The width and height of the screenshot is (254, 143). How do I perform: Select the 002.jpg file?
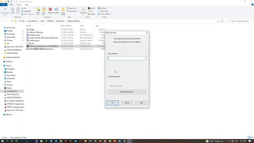[32, 29]
